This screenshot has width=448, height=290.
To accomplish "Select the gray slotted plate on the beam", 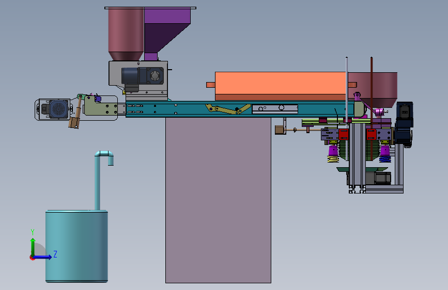I will tap(275, 109).
